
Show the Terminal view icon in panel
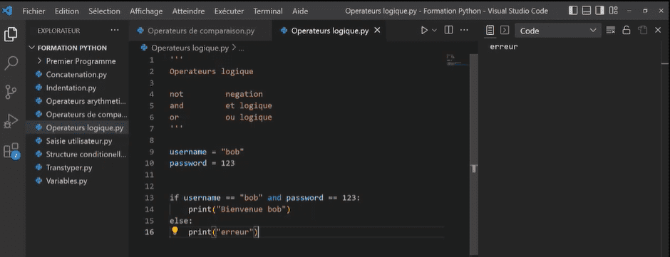505,31
